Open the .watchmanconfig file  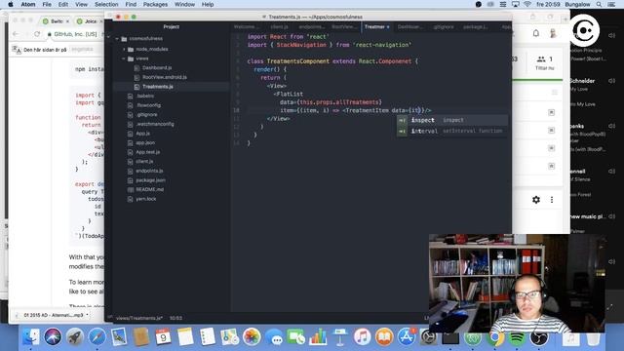155,124
